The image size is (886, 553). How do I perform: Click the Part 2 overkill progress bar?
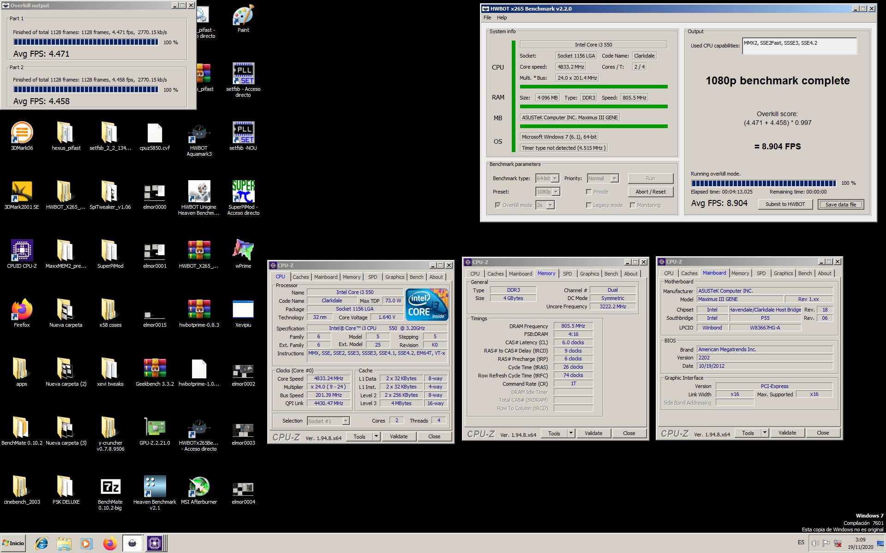pos(86,89)
